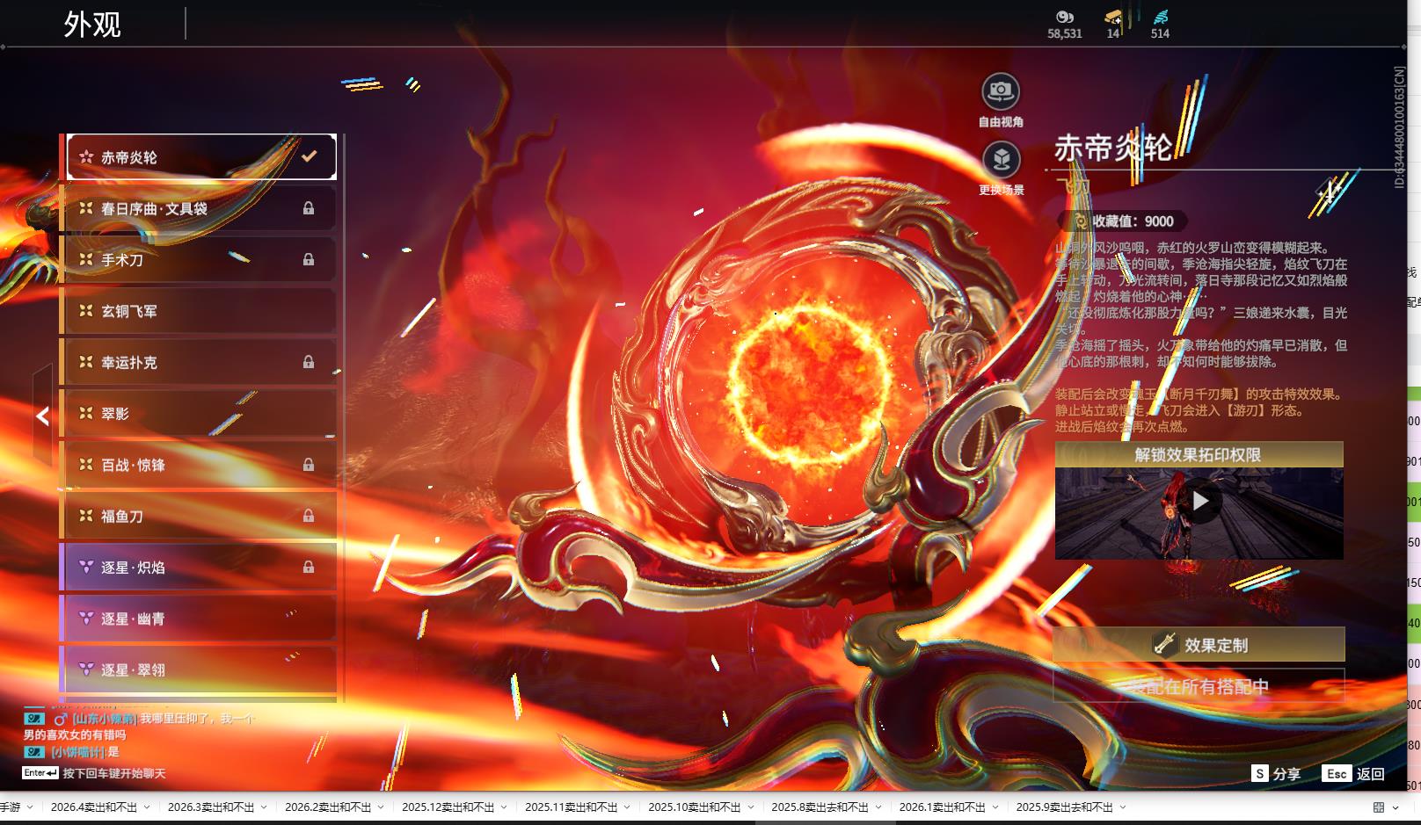Open dropdown arrow on 2026.4卖出和不出 sheet tab
The width and height of the screenshot is (1421, 825).
click(x=147, y=807)
